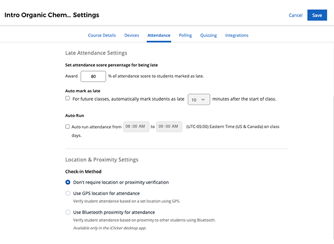Image resolution: width=334 pixels, height=244 pixels.
Task: Click the Save button
Action: 317,15
